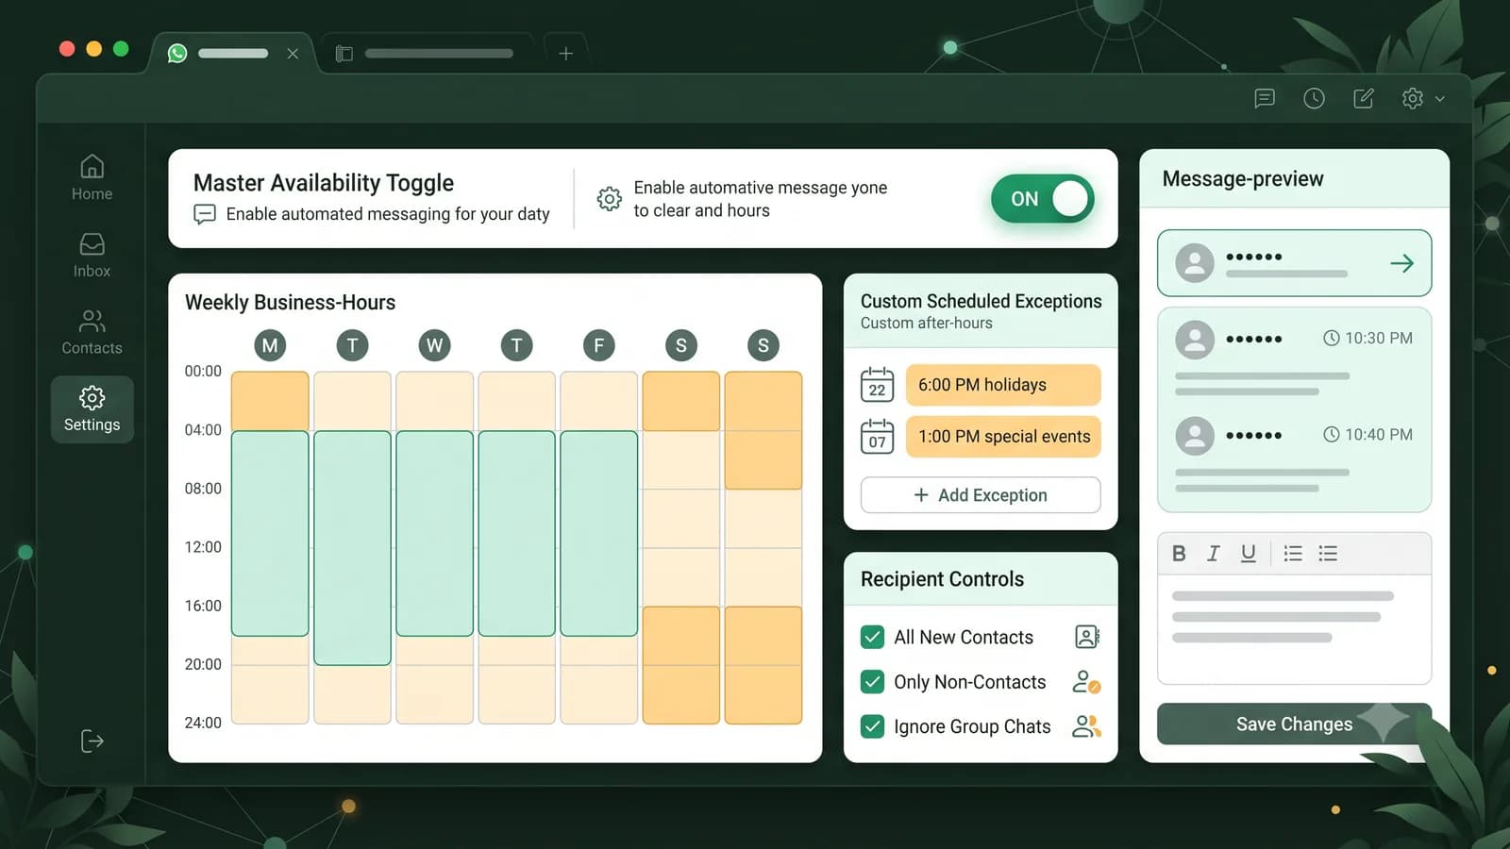Toggle italic formatting in editor
The height and width of the screenshot is (849, 1510).
tap(1214, 554)
